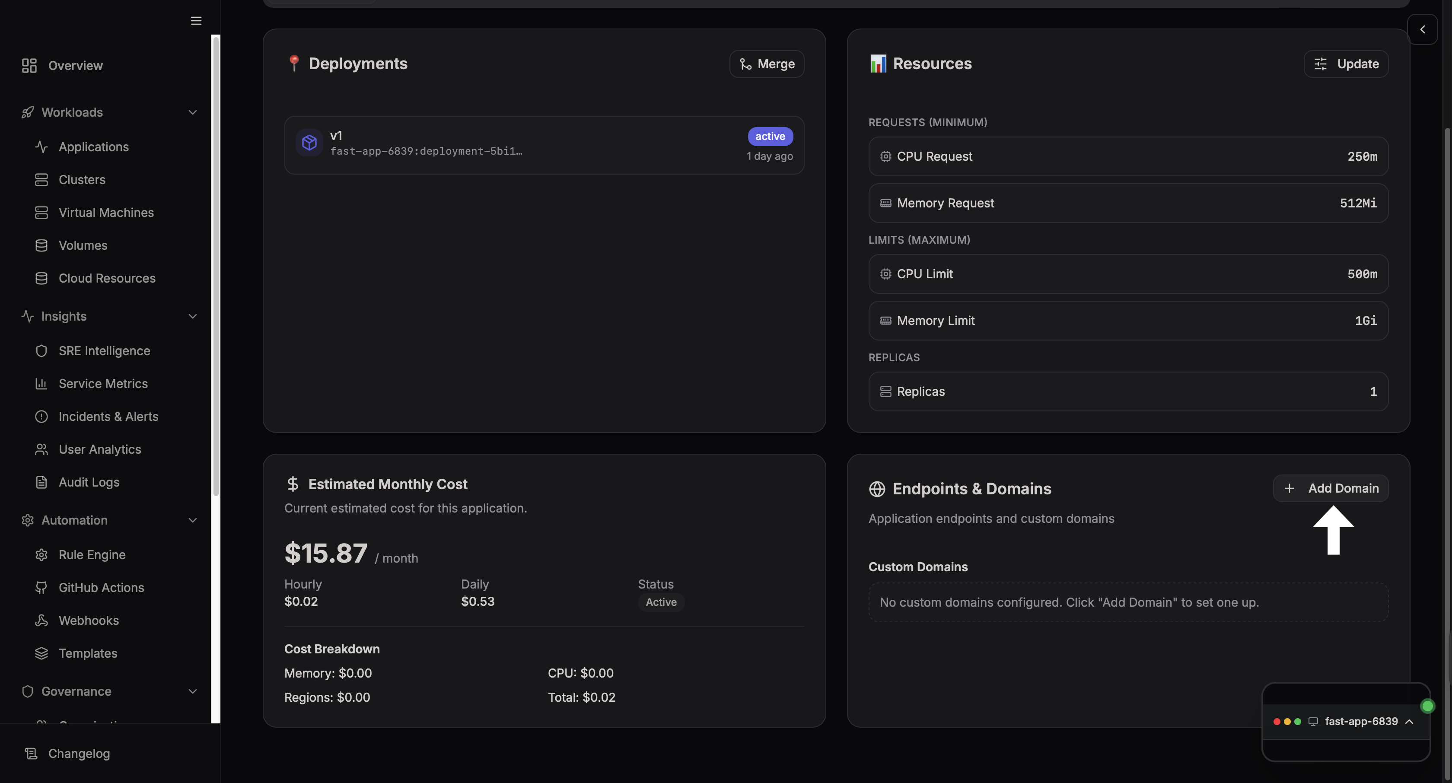Click the Merge button in Deployments
1452x783 pixels.
pos(767,64)
